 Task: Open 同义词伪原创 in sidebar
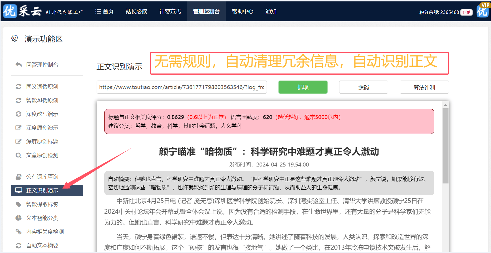coord(42,87)
